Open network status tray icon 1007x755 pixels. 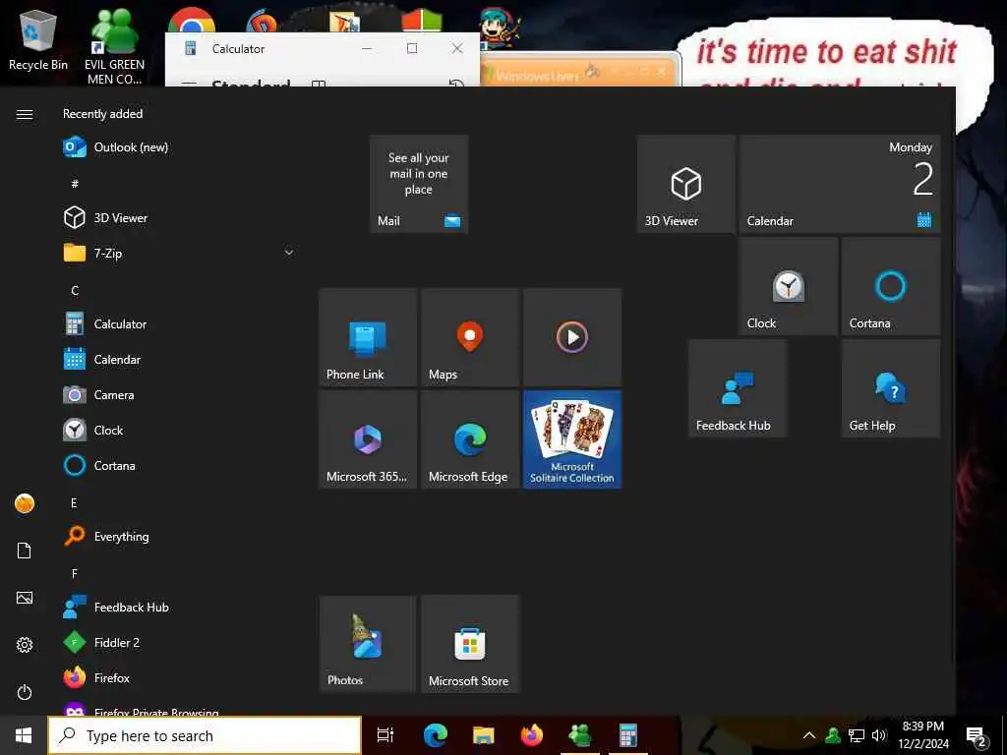click(x=857, y=735)
